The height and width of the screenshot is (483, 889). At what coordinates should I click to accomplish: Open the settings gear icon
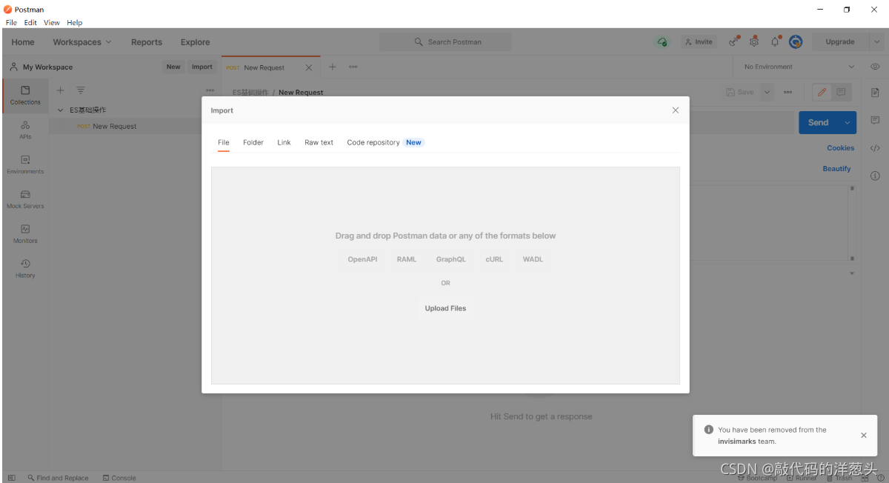pos(754,42)
